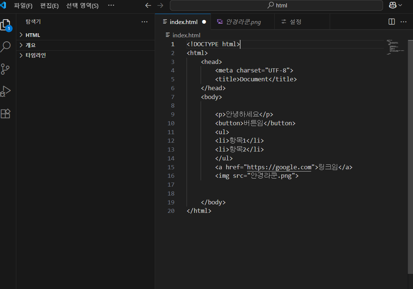This screenshot has width=413, height=289.
Task: Place cursor on <!DOCTYPE html> line
Action: click(x=214, y=44)
